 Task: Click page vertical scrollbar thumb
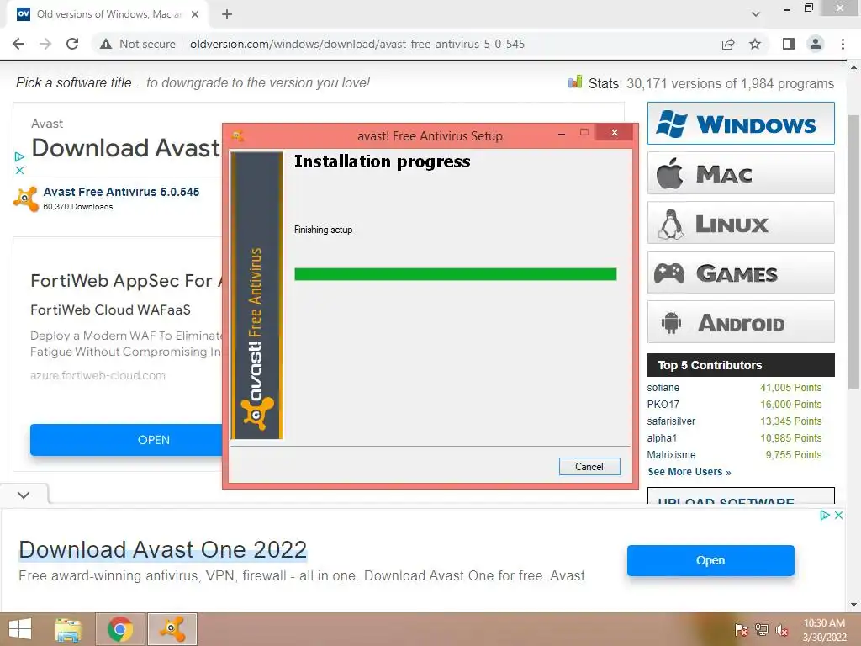pos(853,252)
